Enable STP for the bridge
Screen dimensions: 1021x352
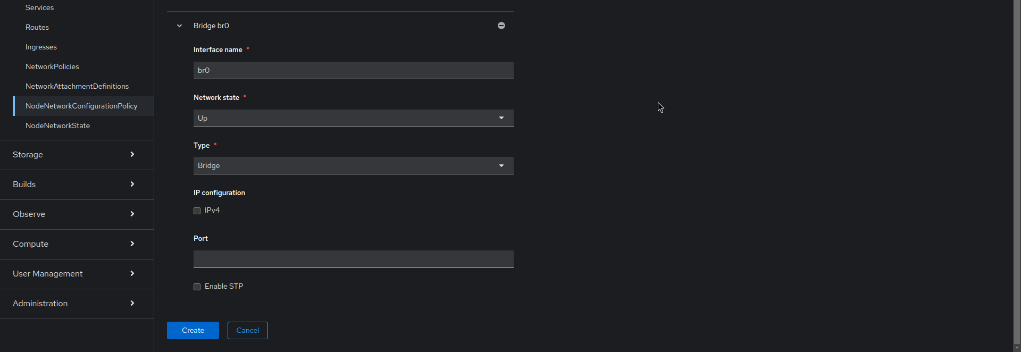[197, 287]
